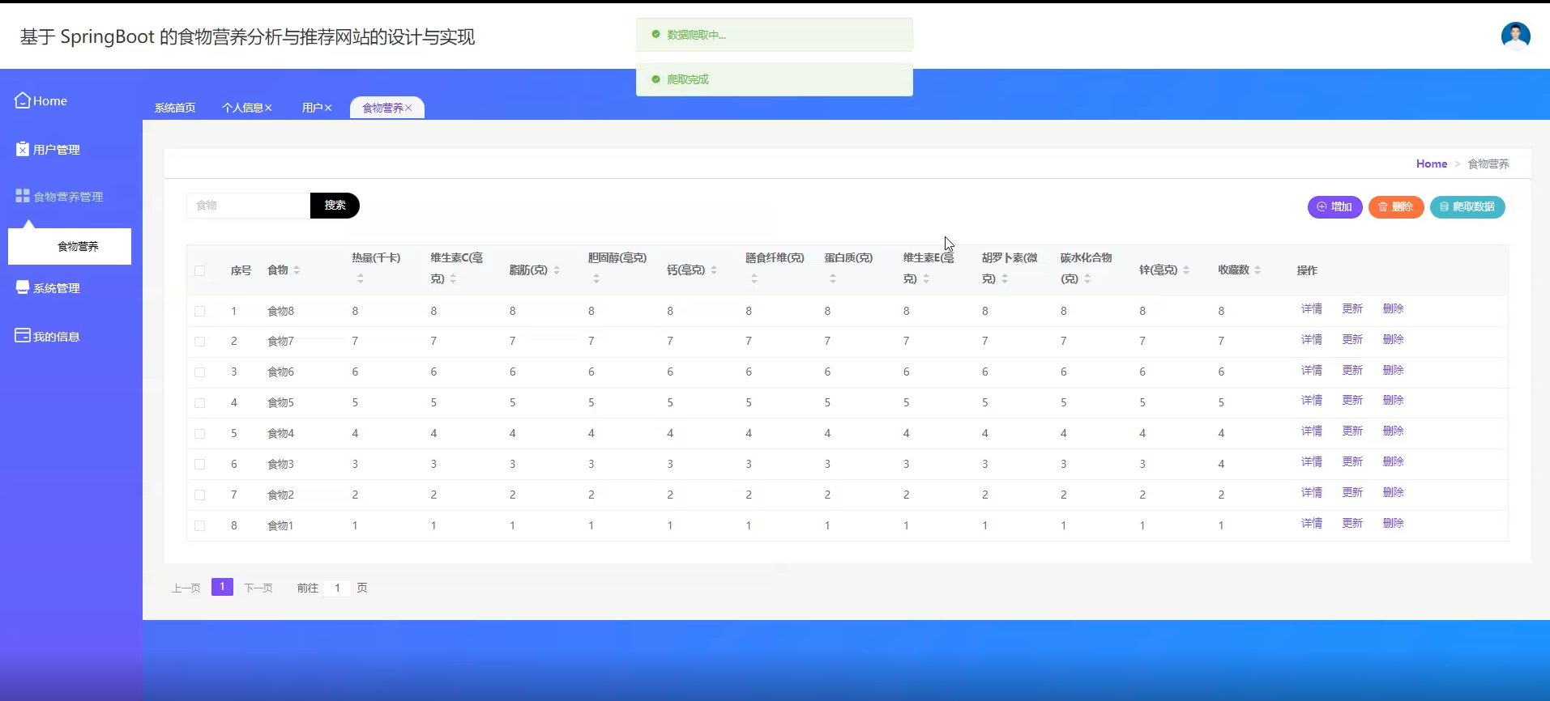The width and height of the screenshot is (1550, 701).
Task: Sort by 碳水化合物 column
Action: pos(1087,278)
